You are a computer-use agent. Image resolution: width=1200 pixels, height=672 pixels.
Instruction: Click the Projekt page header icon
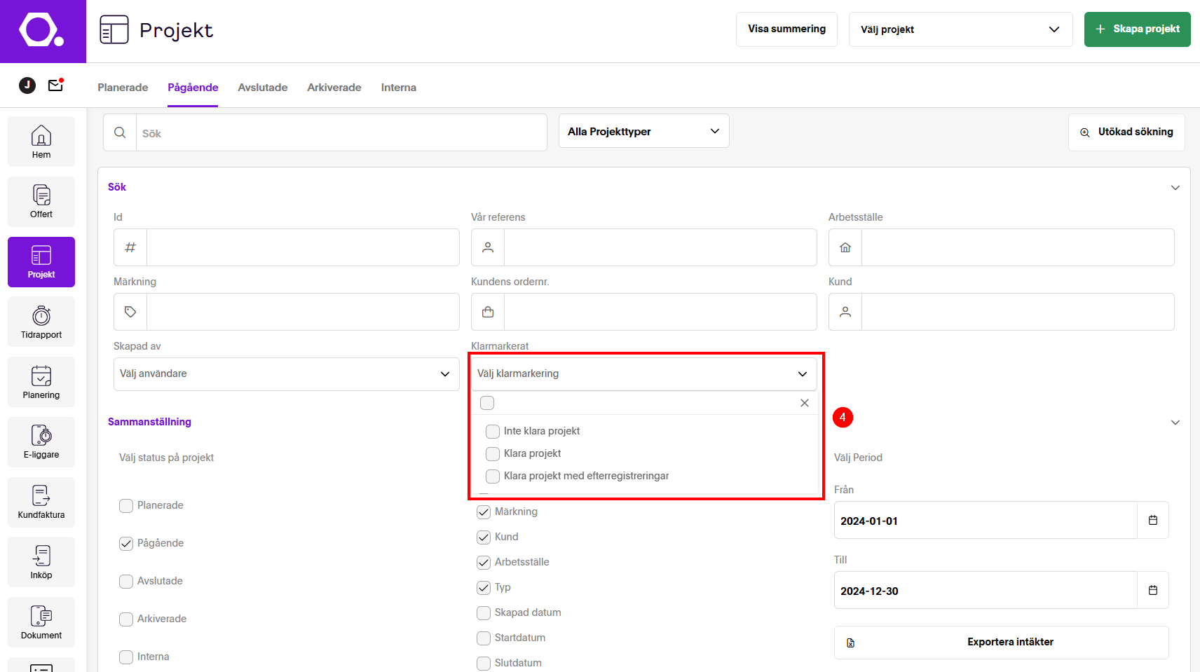click(114, 30)
